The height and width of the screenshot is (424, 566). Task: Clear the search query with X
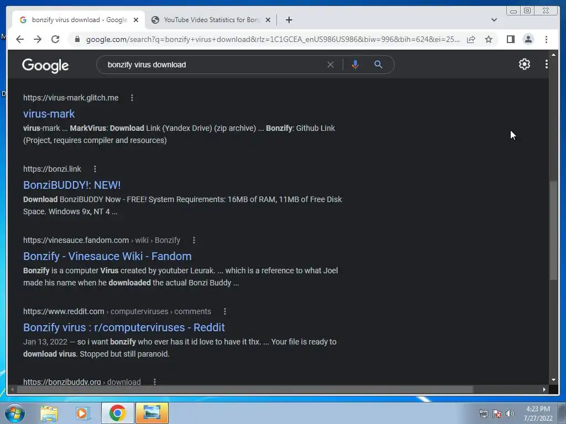coord(331,65)
